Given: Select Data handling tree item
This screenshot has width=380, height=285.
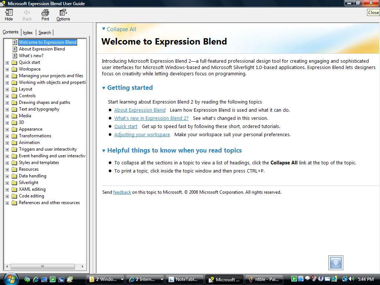Looking at the screenshot, I should [33, 176].
